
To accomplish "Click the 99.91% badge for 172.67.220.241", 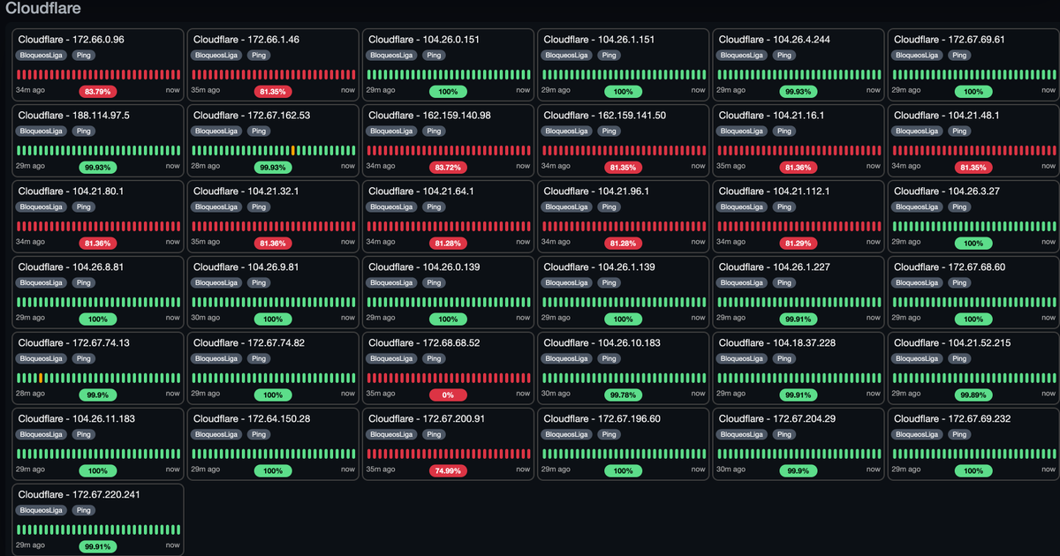I will point(97,546).
